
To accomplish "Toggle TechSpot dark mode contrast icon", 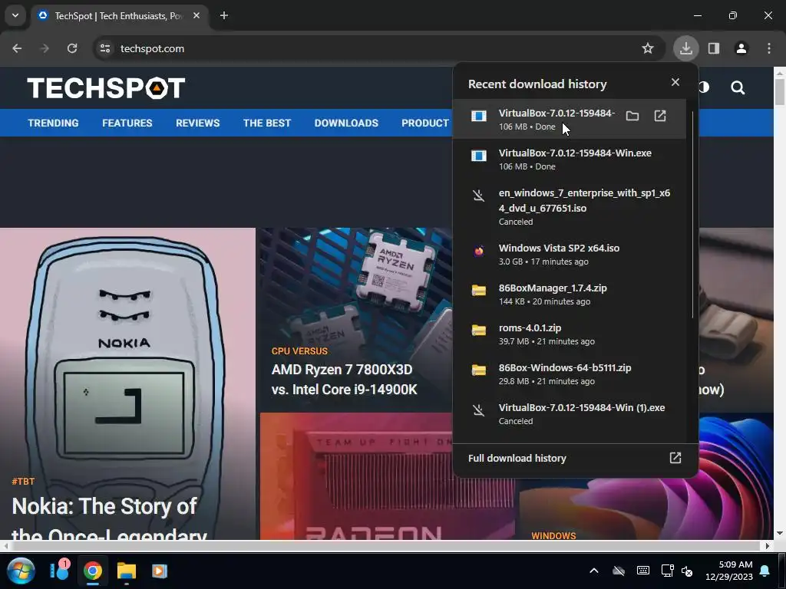I will click(x=704, y=87).
